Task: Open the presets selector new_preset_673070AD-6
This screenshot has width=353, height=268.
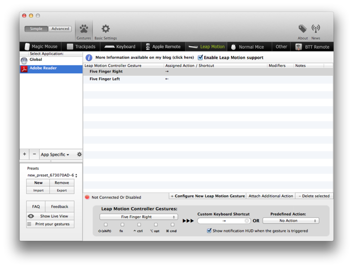Action: [52, 175]
